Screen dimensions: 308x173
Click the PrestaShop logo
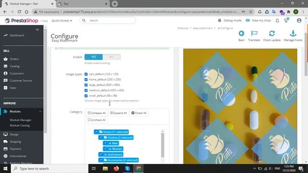tap(21, 20)
